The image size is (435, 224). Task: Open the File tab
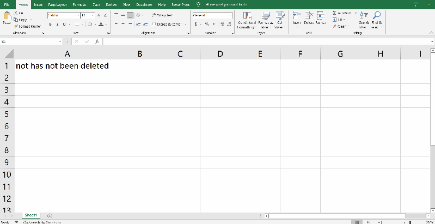7,4
